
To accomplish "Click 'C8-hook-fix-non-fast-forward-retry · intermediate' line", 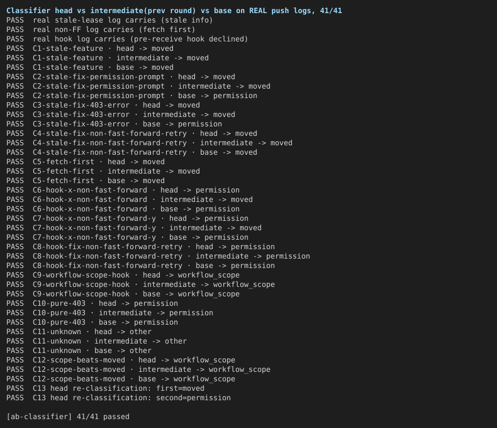I will 158,256.
